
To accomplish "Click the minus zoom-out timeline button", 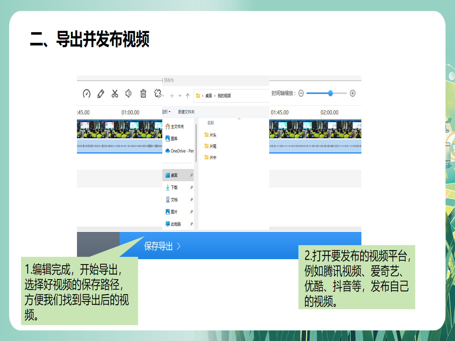I will 301,93.
